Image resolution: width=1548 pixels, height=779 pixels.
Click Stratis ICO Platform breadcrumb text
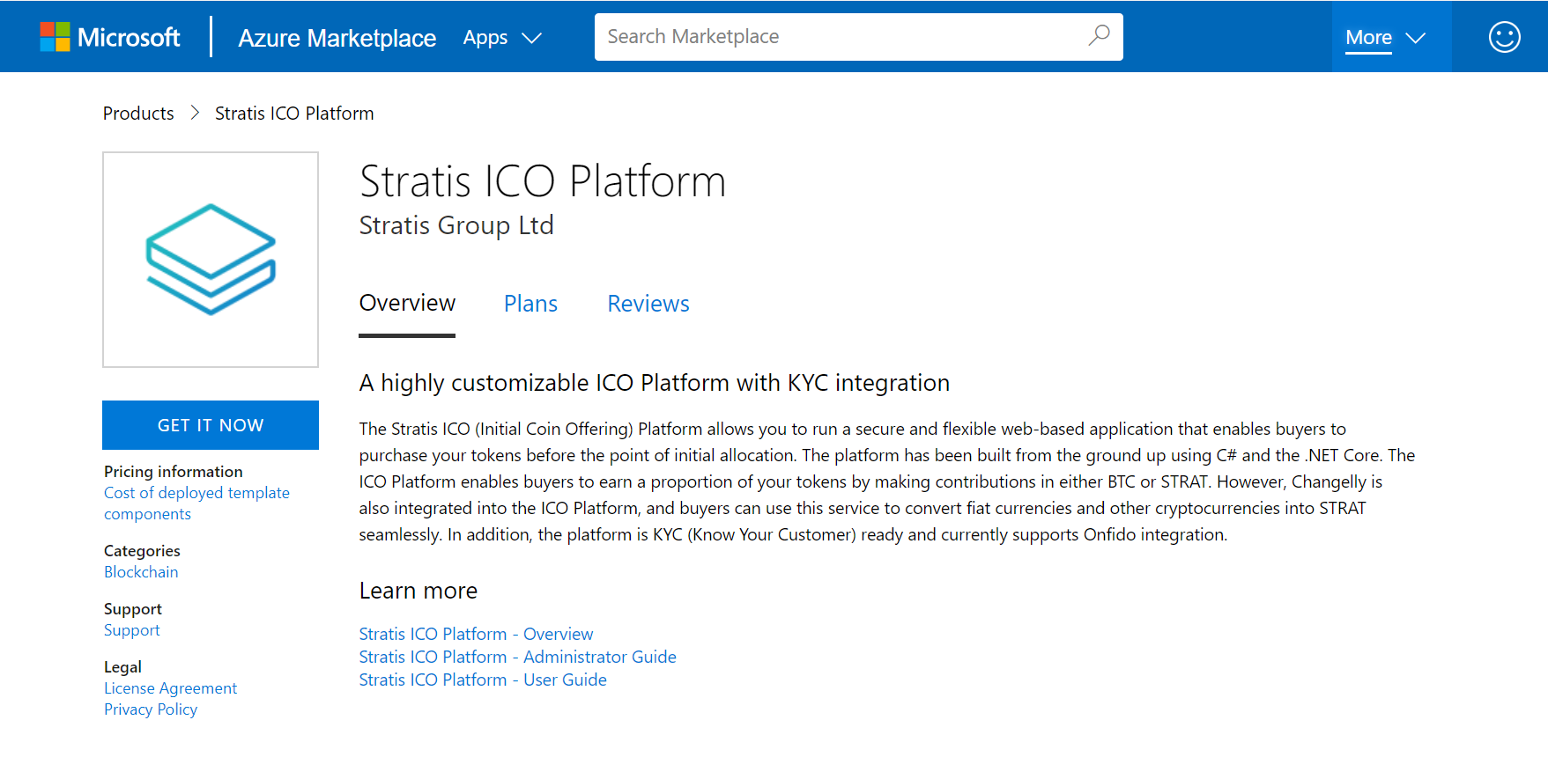pos(294,114)
